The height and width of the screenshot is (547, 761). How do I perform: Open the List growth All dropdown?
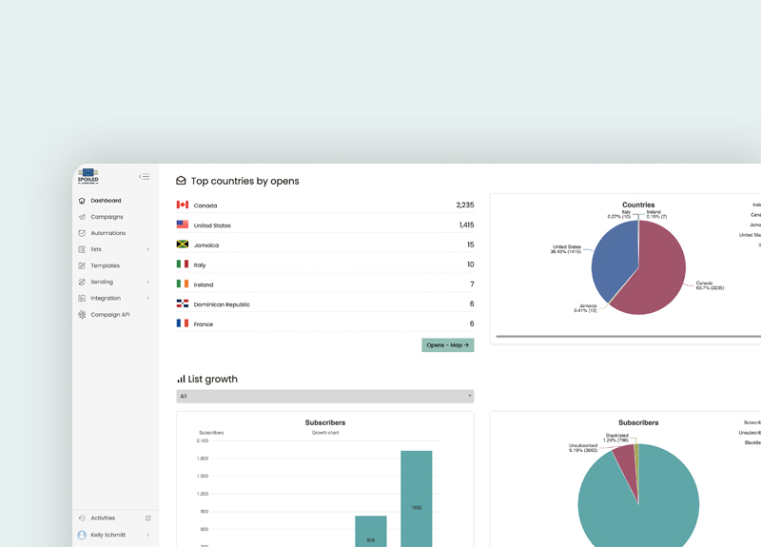(324, 396)
